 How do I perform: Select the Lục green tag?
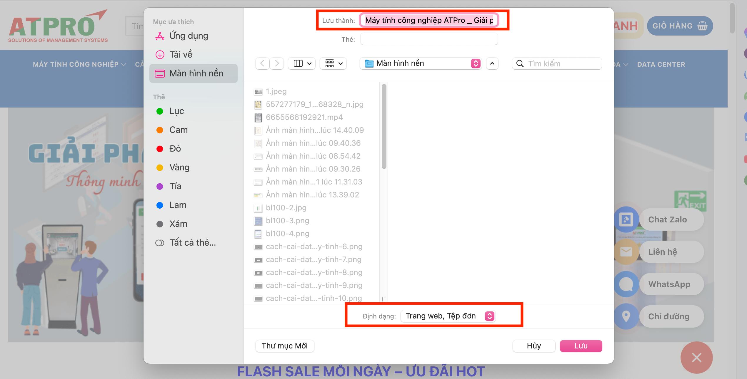coord(176,111)
